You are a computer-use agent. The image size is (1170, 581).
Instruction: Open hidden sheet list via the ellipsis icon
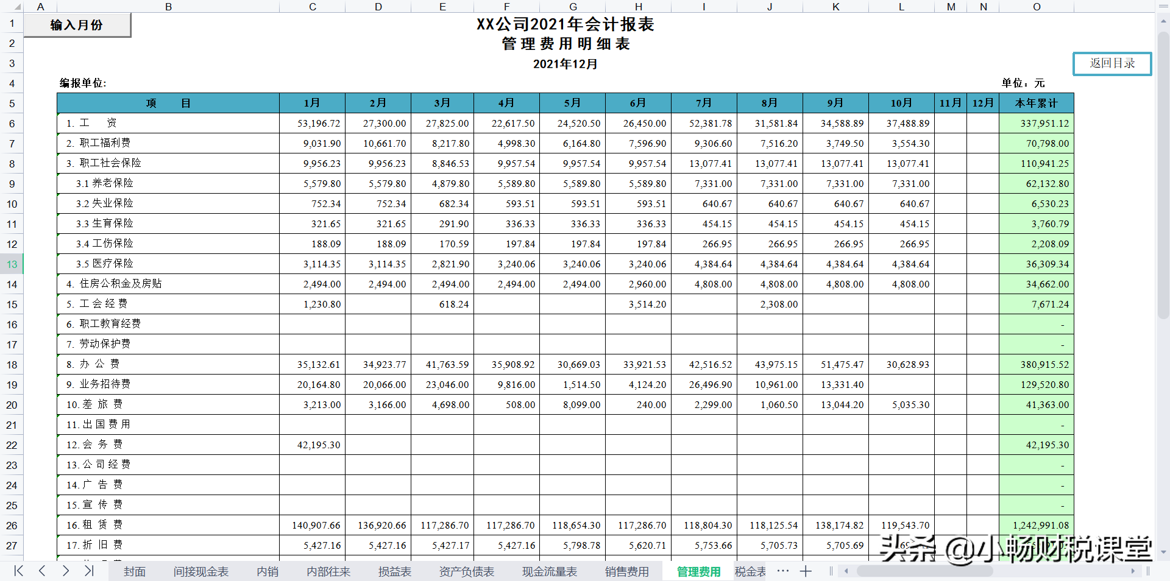(x=782, y=571)
